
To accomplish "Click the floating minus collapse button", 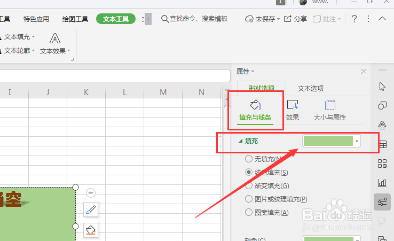I will point(91,193).
